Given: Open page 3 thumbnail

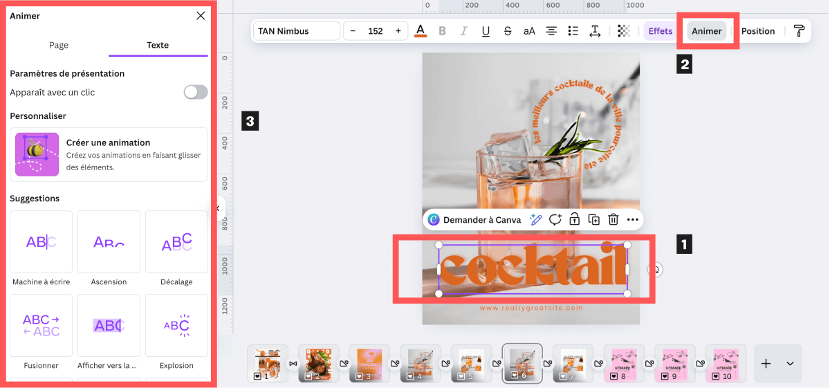Looking at the screenshot, I should (370, 363).
